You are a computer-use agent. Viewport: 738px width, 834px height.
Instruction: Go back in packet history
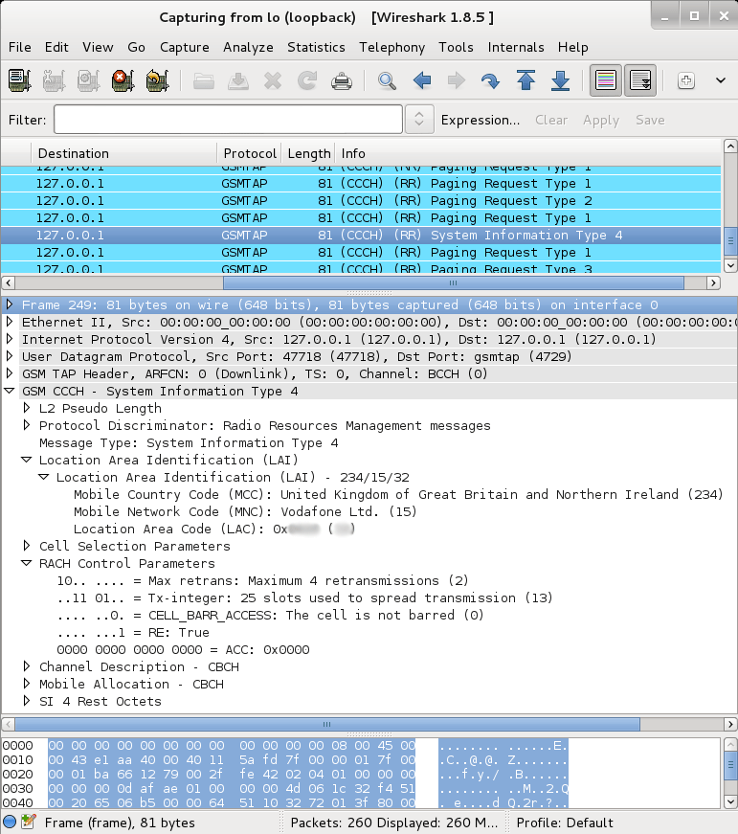click(422, 80)
